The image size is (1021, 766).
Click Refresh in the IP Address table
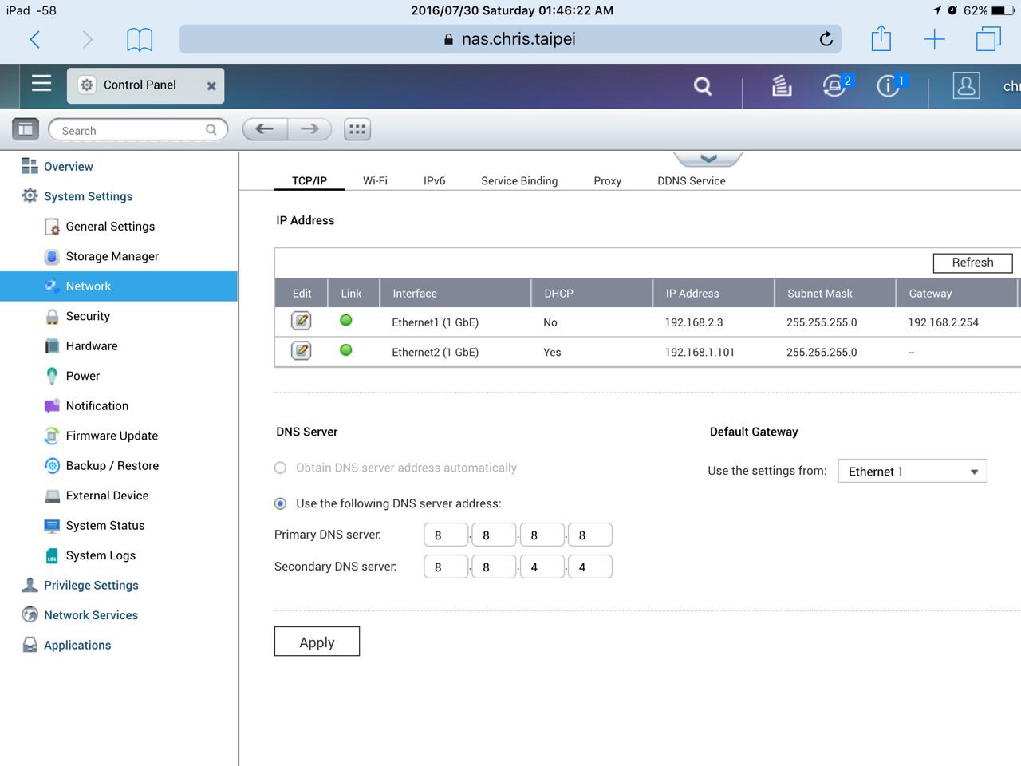pos(972,263)
